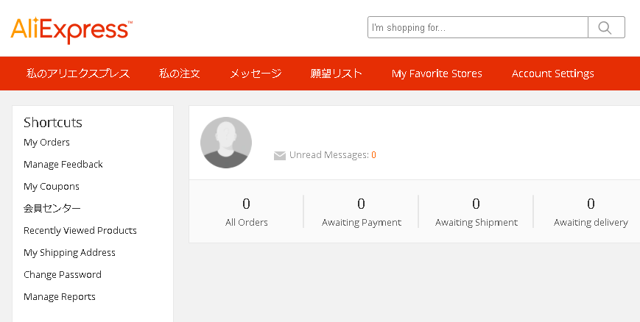Viewport: 640px width, 322px height.
Task: Open Account Settings in the red navigation bar
Action: (x=552, y=74)
